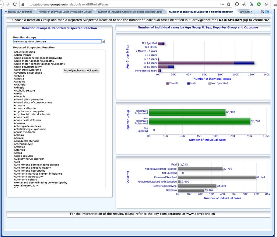Open the green B+ extension icon
This screenshot has width=277, height=237.
(259, 4)
